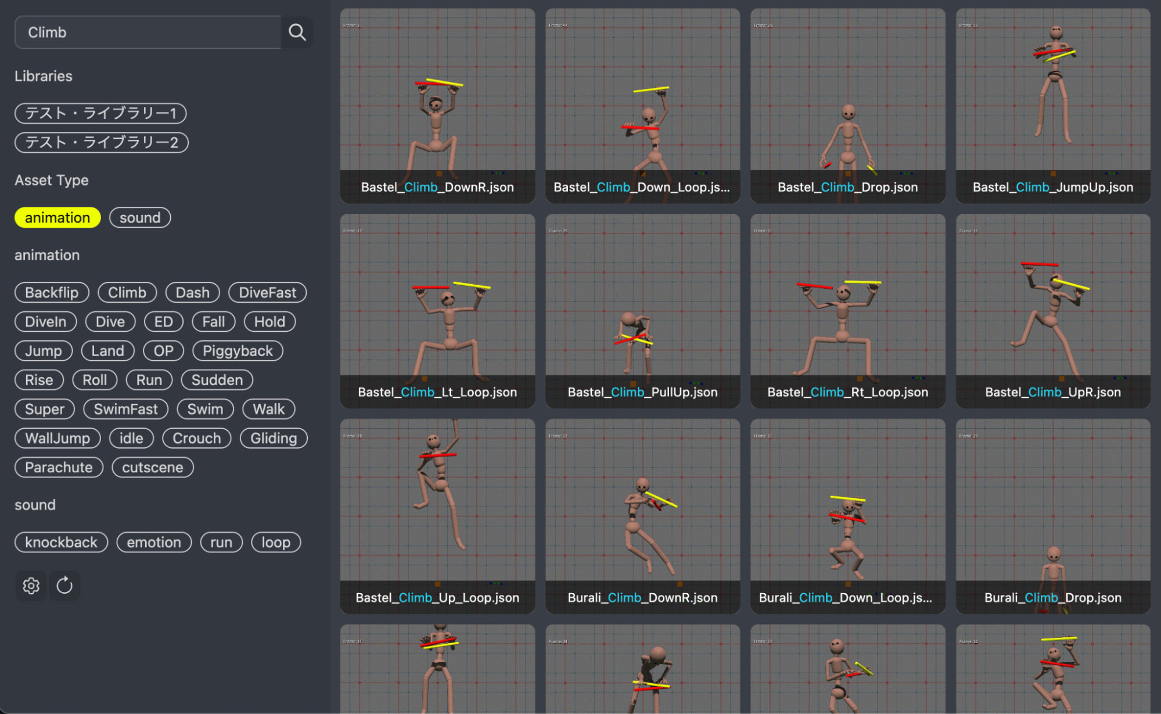The height and width of the screenshot is (714, 1161).
Task: Pick the knockback sound tag
Action: pyautogui.click(x=61, y=542)
